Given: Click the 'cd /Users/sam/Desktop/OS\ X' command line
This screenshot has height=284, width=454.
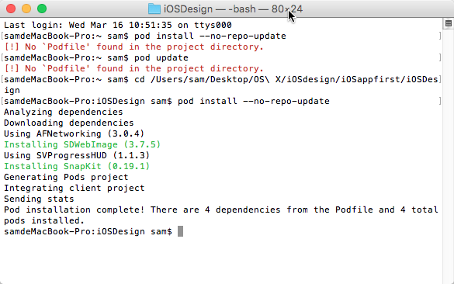Looking at the screenshot, I should click(221, 79).
